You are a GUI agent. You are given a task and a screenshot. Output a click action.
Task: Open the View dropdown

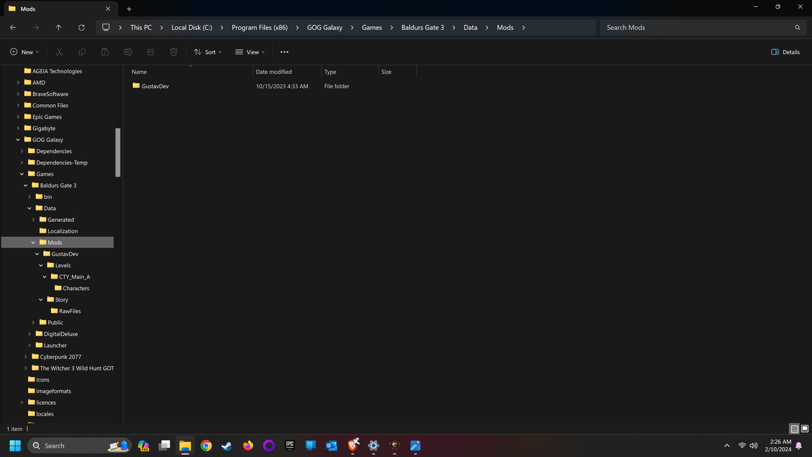coord(250,51)
